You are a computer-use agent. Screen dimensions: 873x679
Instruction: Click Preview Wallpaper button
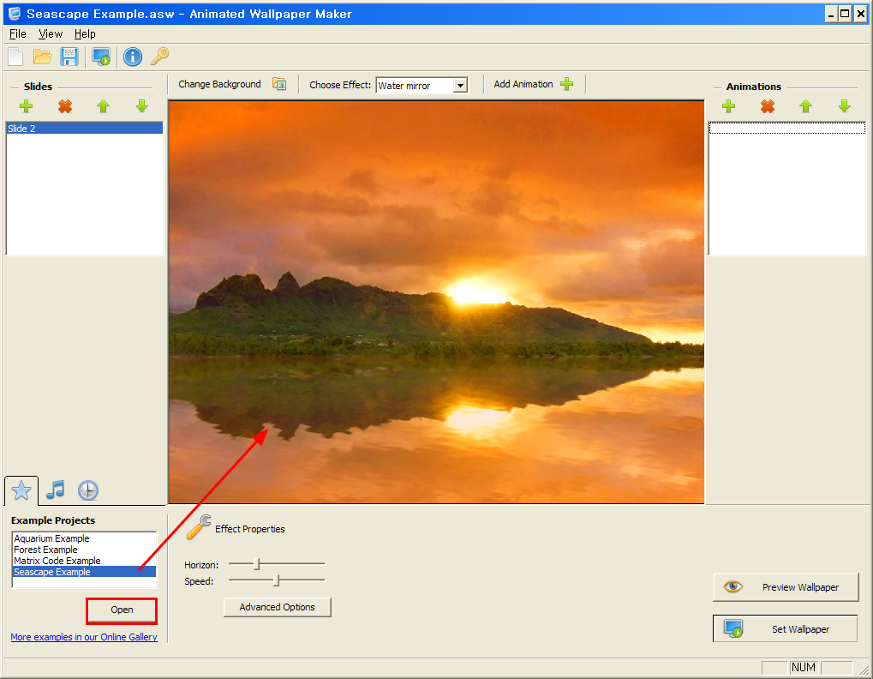(x=786, y=587)
